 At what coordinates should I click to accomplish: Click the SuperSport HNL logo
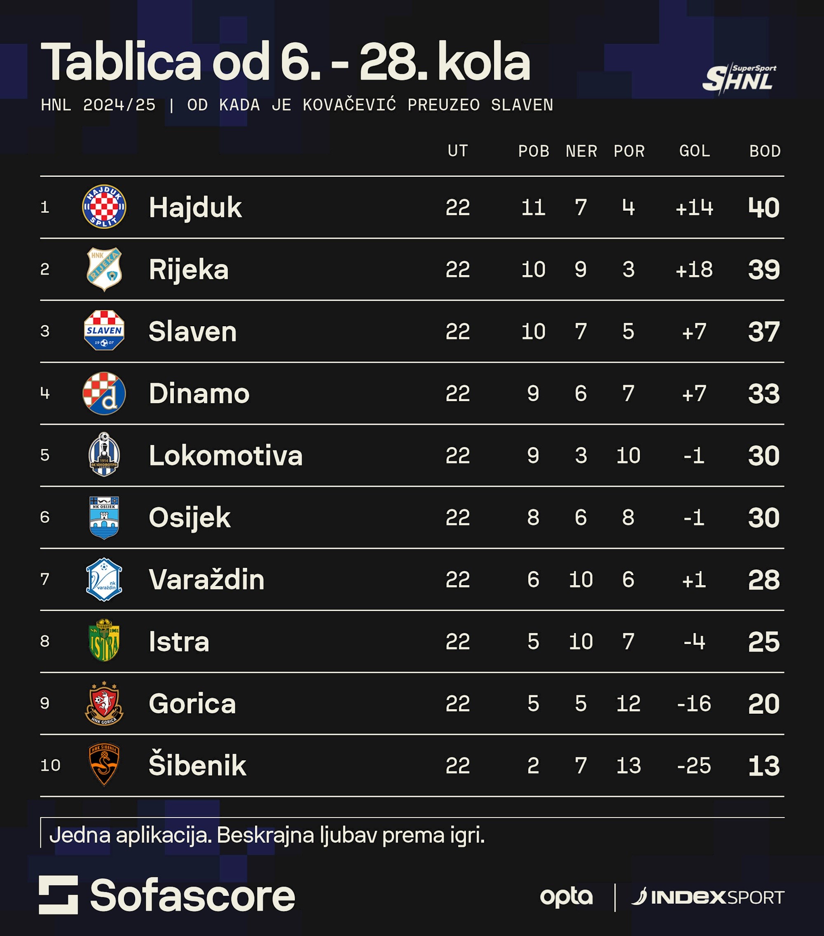740,79
